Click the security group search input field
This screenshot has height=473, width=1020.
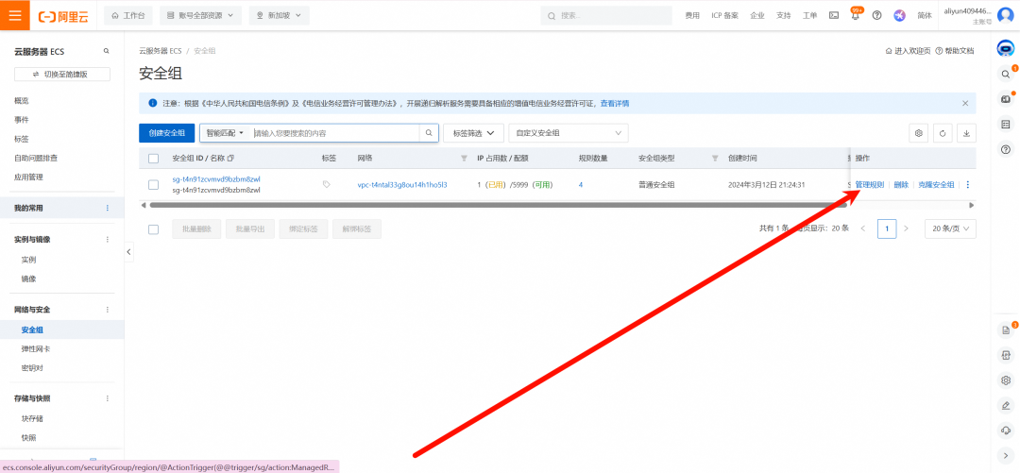335,133
